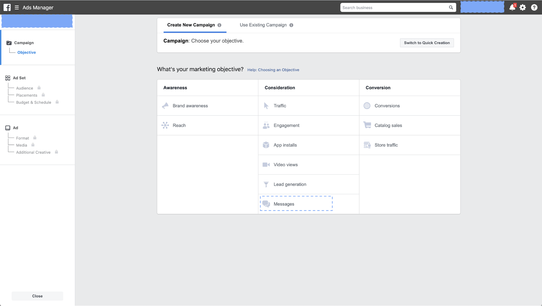The image size is (542, 306).
Task: Click the Brand awareness megaphone icon
Action: 165,106
